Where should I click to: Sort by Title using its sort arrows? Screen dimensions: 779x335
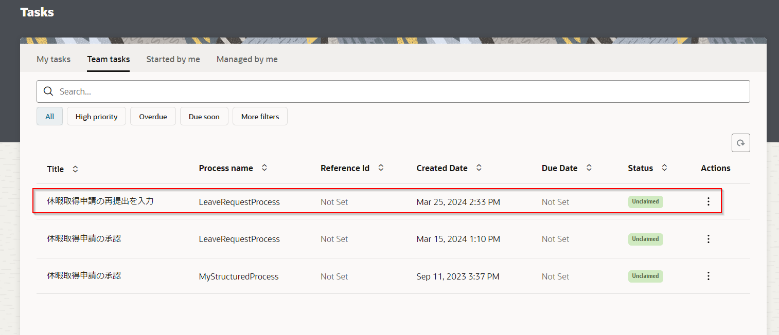click(75, 169)
